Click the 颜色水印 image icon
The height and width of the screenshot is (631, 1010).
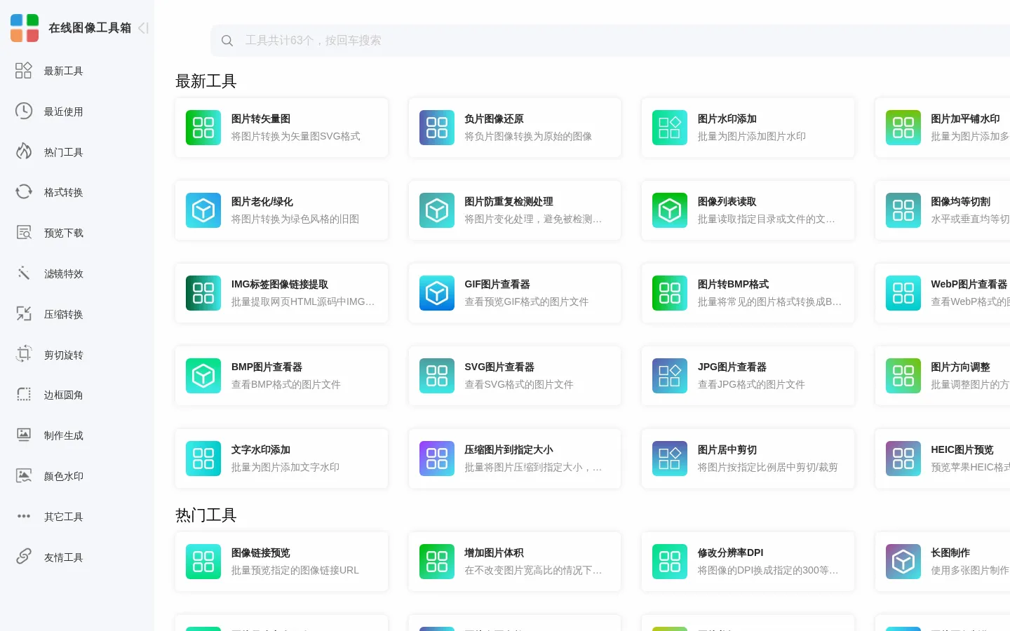(24, 475)
